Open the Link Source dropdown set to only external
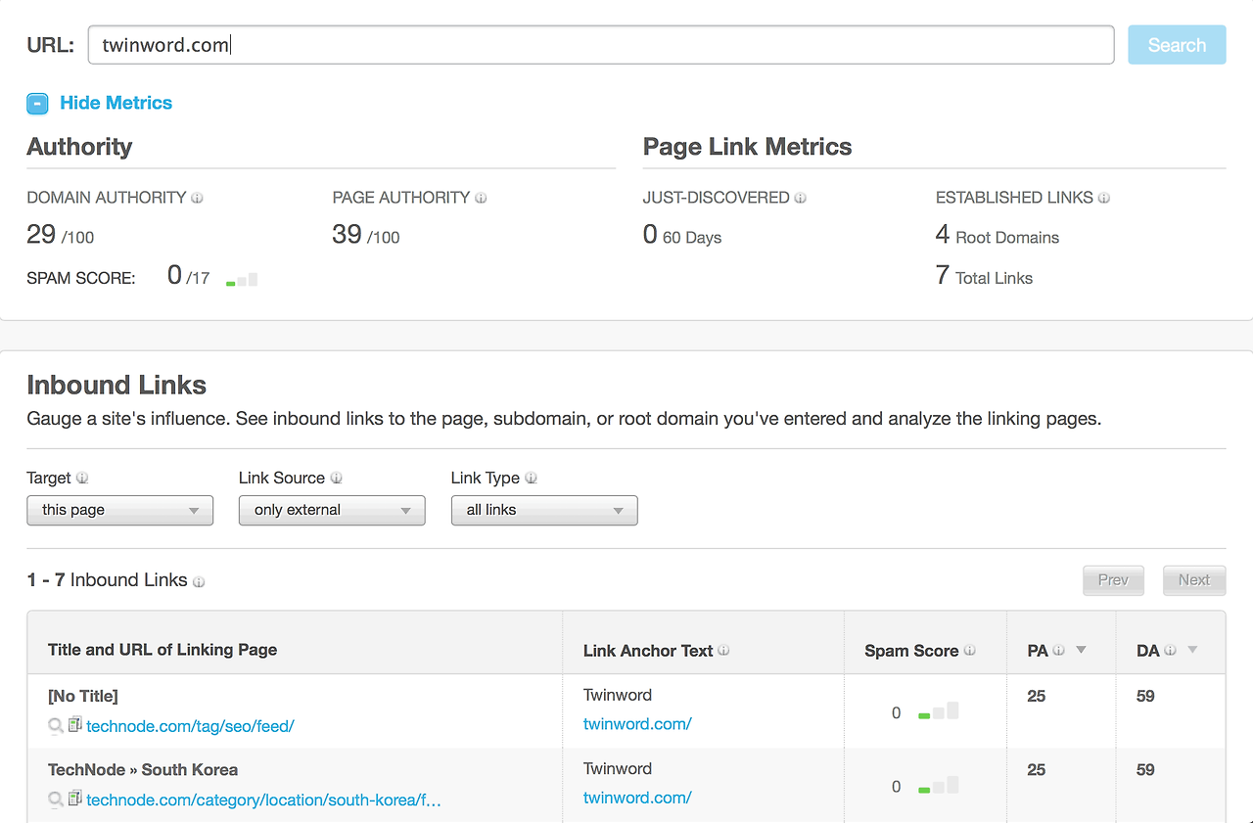This screenshot has height=823, width=1253. point(332,510)
